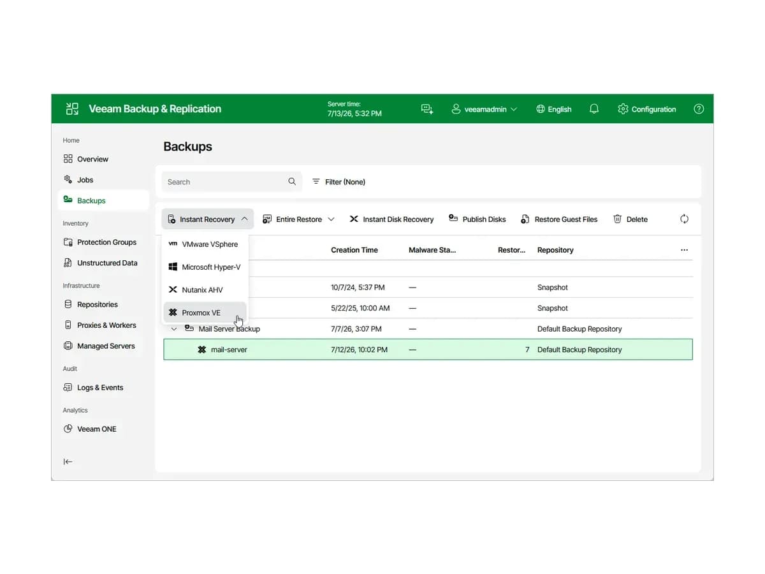Click the Protection Groups icon

[68, 242]
